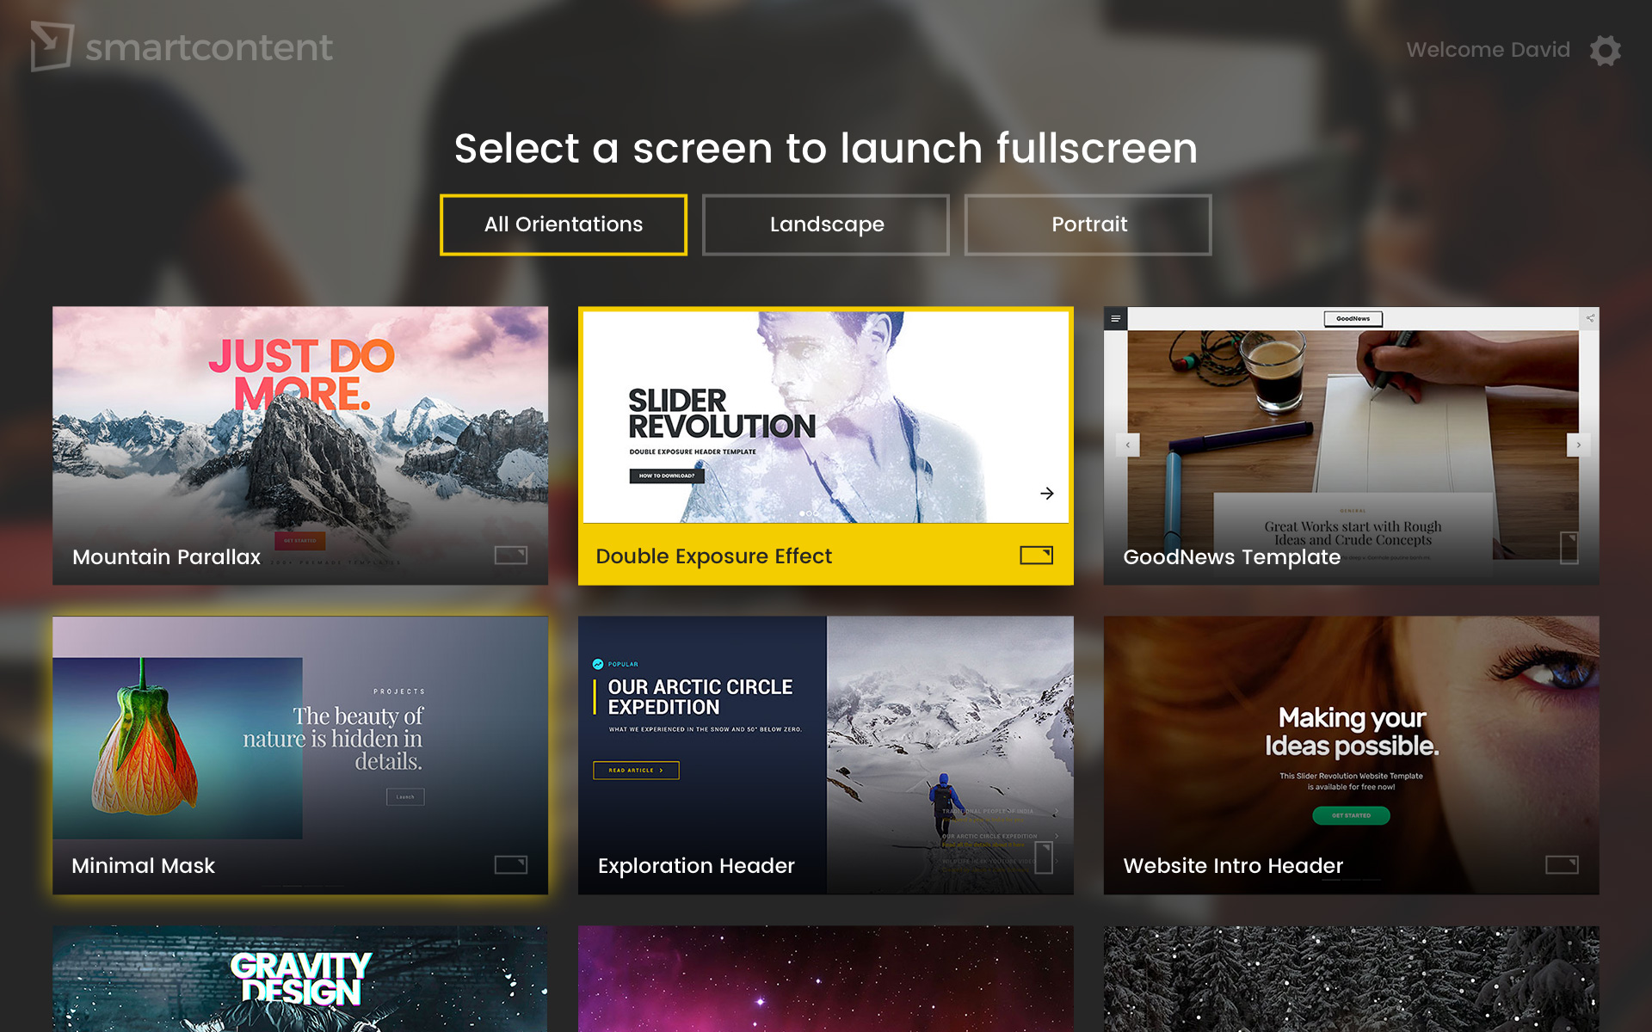The height and width of the screenshot is (1032, 1652).
Task: Click the share icon on the GoodNews Template preview
Action: (1589, 316)
